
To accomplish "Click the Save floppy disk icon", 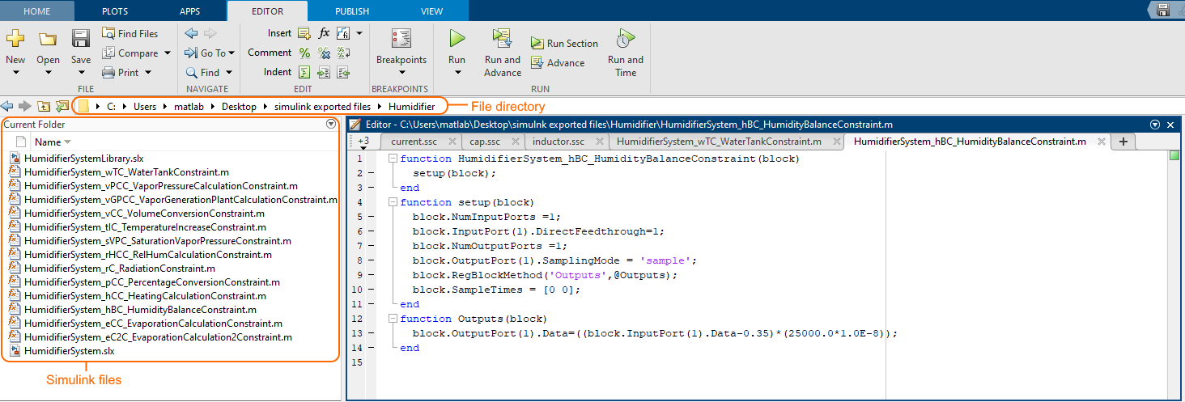I will tap(81, 39).
